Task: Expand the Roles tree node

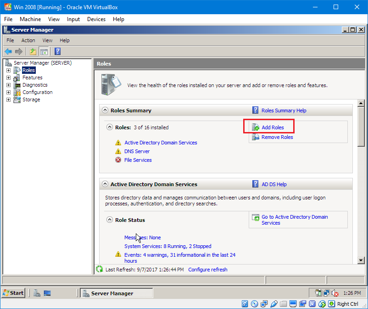Action: point(8,70)
